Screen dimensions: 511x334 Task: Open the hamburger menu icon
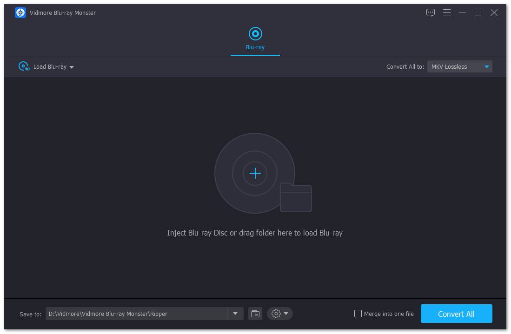click(446, 13)
